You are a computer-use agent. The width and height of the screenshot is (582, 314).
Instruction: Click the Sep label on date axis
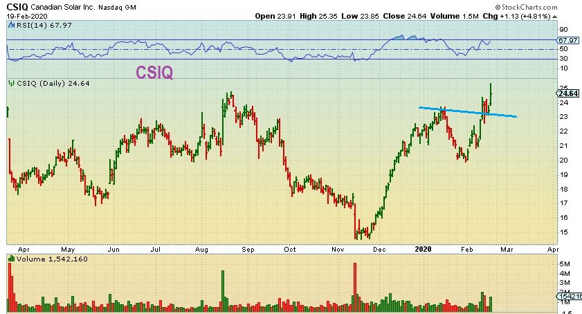248,250
